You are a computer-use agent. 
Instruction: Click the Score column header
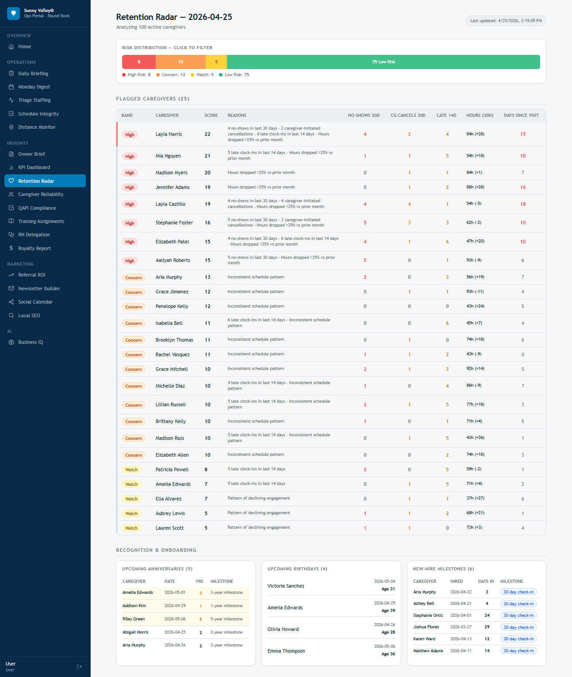pyautogui.click(x=211, y=115)
